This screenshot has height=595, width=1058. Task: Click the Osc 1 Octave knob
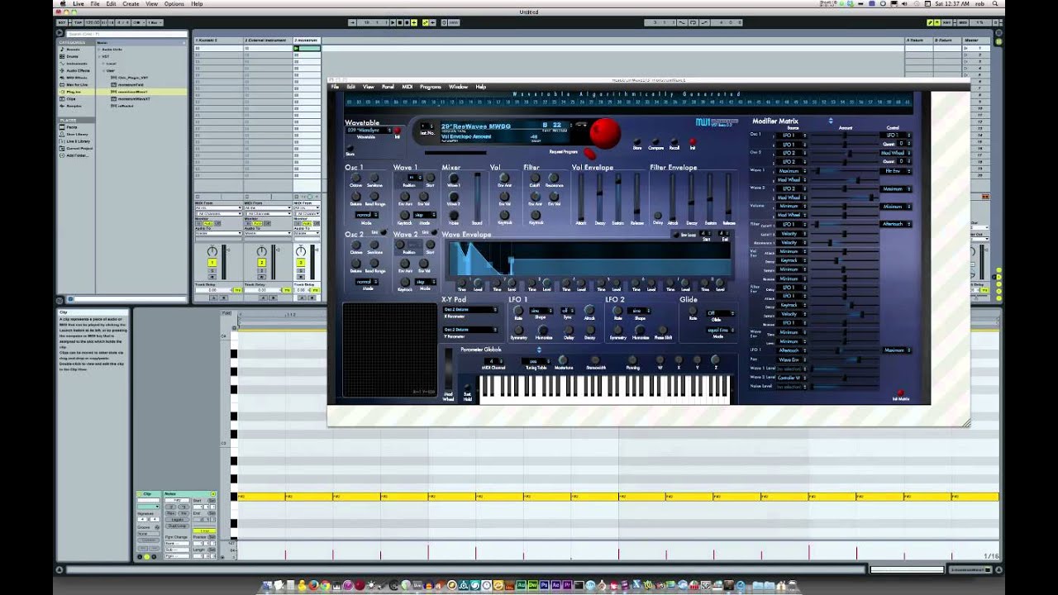pos(356,178)
